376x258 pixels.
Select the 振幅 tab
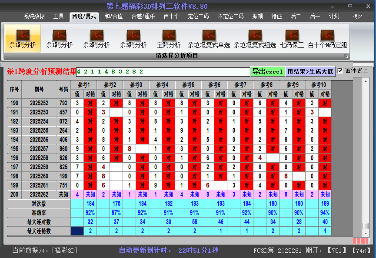[257, 17]
